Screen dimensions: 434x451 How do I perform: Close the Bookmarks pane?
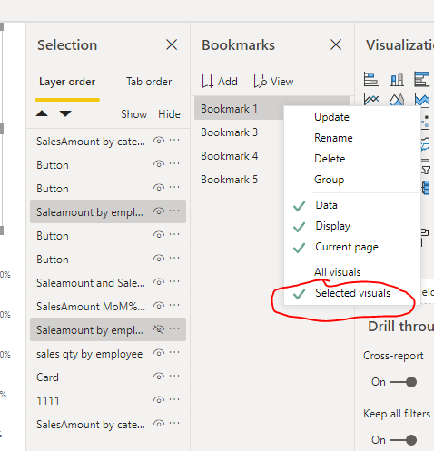coord(336,45)
